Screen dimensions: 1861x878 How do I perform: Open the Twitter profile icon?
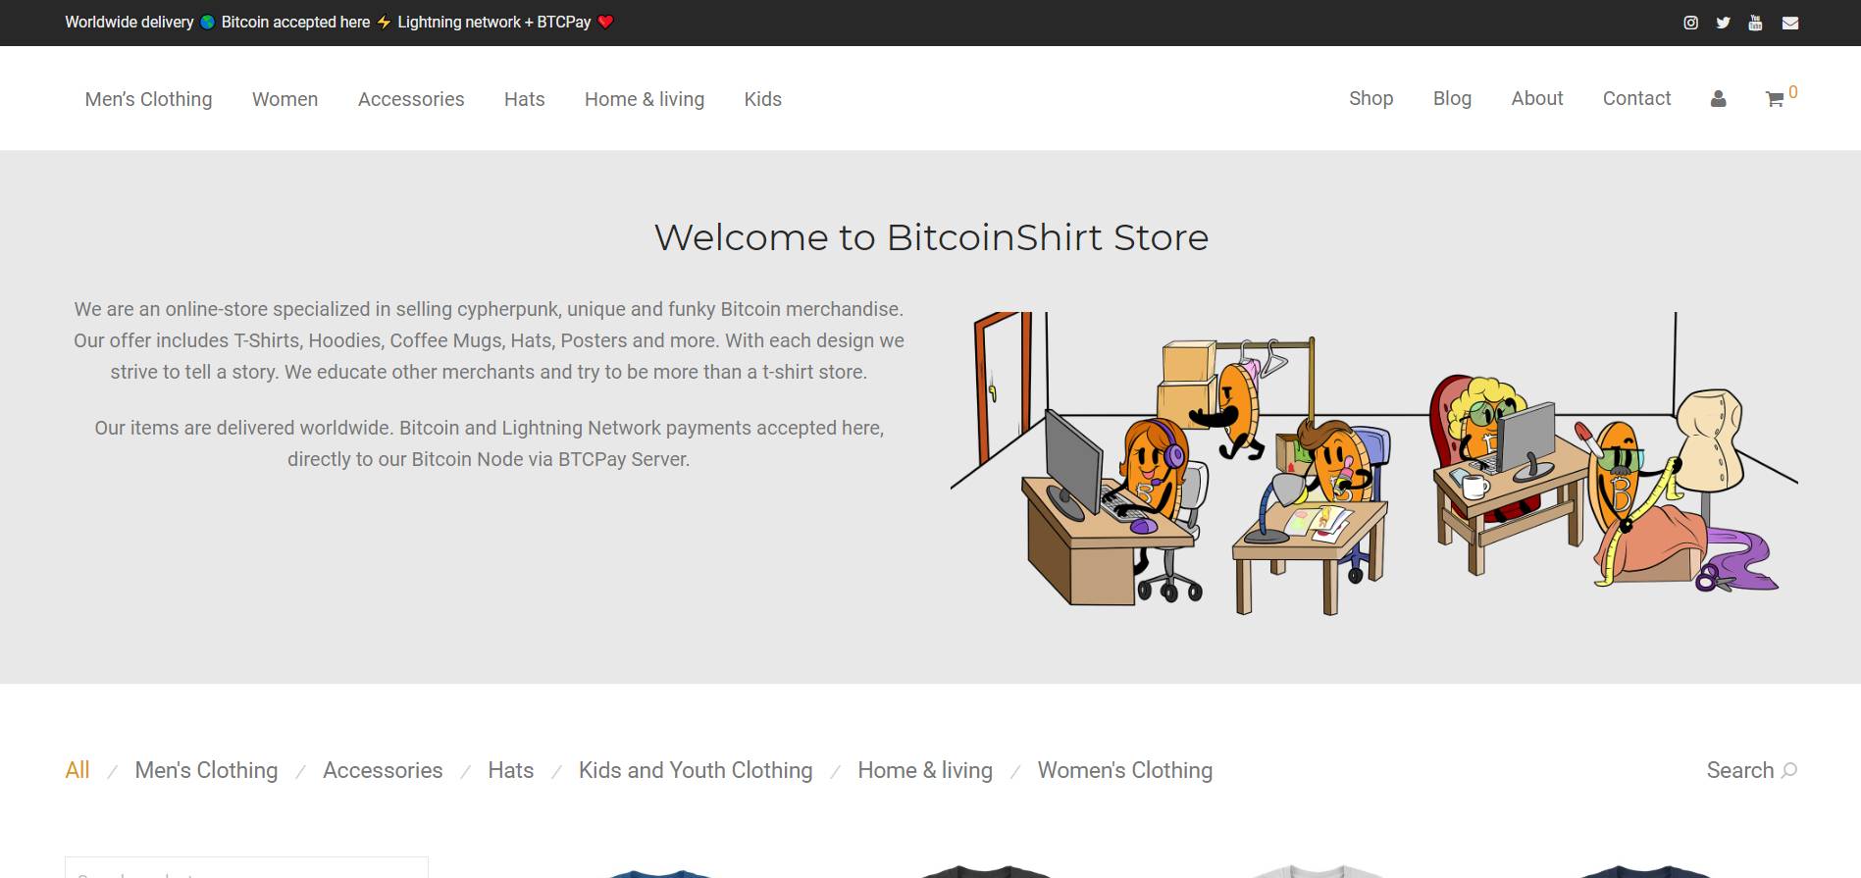tap(1723, 23)
